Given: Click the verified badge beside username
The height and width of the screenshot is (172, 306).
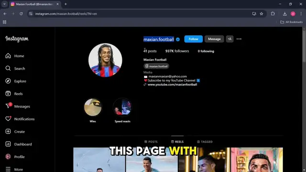Looking at the screenshot, I should (x=178, y=39).
